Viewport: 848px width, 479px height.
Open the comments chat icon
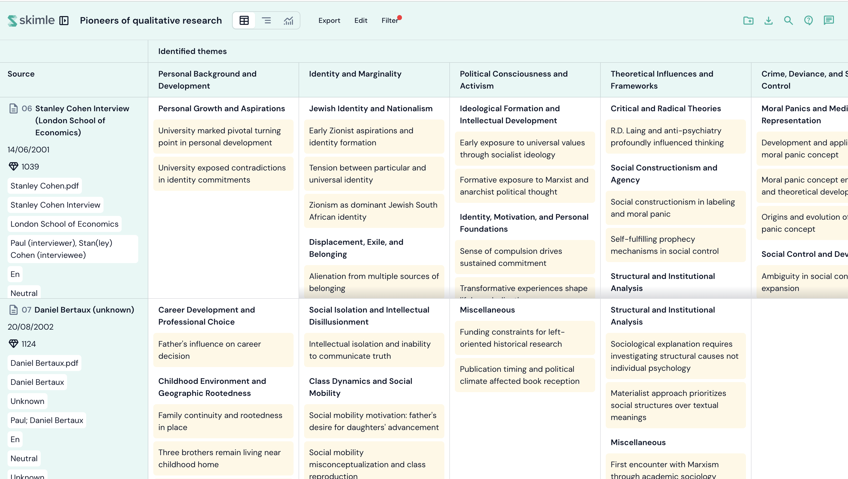point(829,20)
